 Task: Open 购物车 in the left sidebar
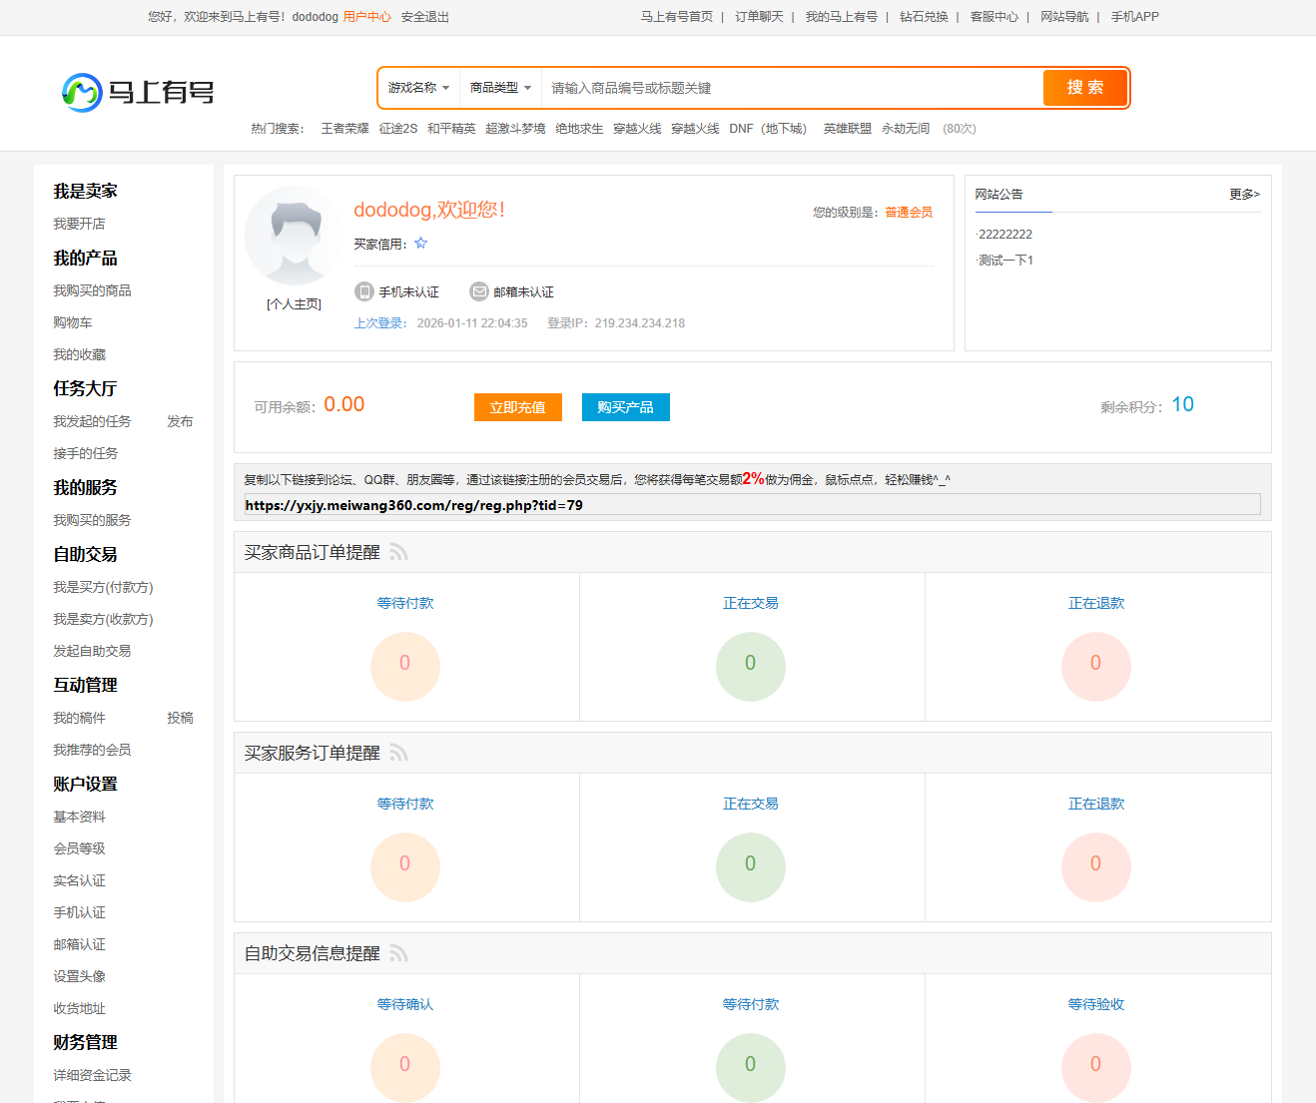click(x=73, y=322)
